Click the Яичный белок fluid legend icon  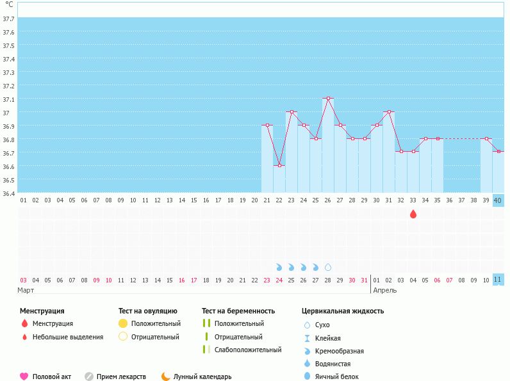[308, 377]
